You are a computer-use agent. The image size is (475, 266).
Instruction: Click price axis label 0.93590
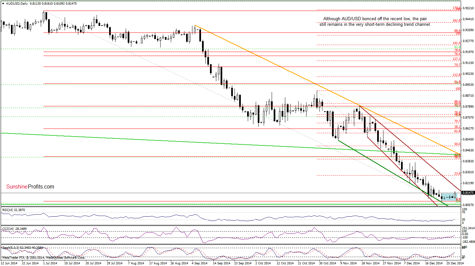point(468,30)
